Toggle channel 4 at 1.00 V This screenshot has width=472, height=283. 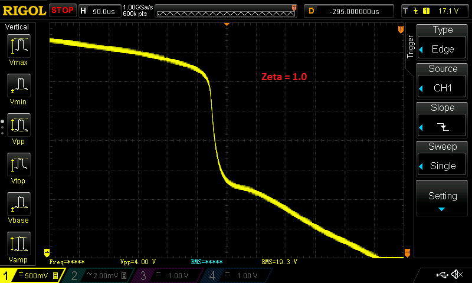tap(238, 275)
